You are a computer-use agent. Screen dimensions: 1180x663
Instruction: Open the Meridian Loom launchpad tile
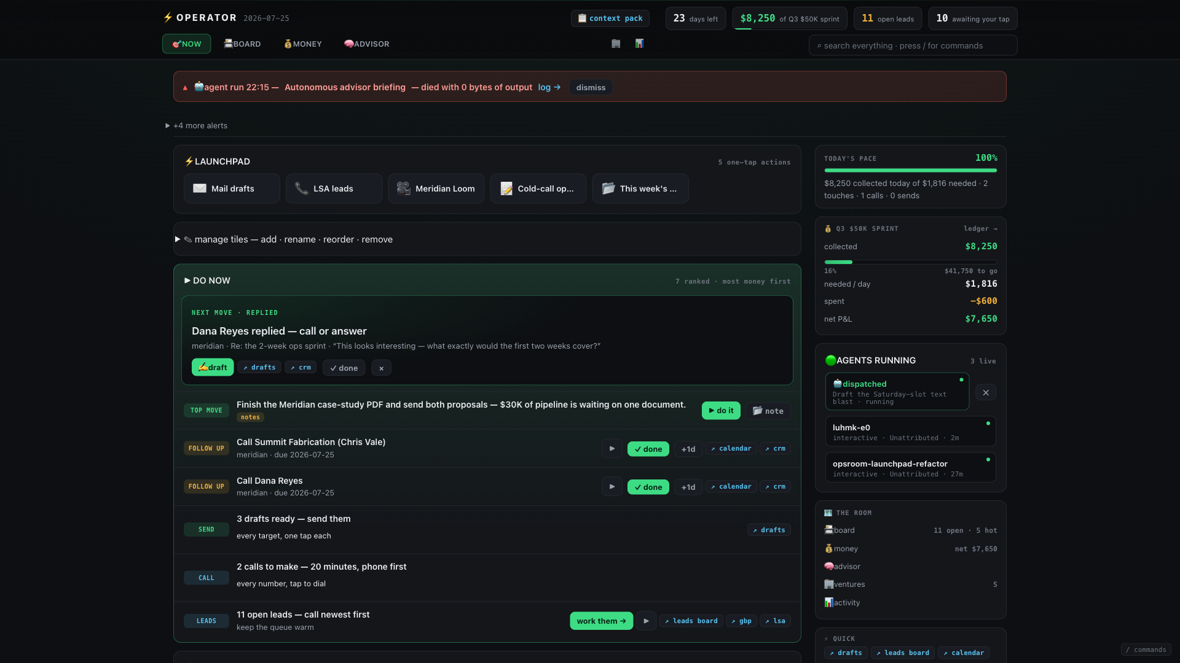[436, 188]
